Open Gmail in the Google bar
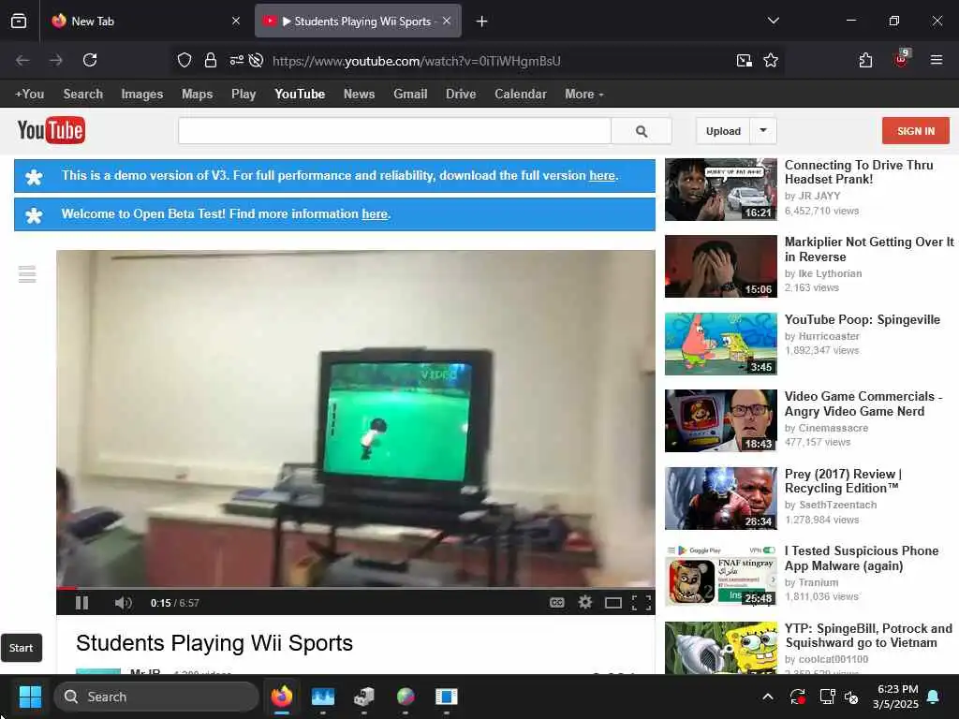The width and height of the screenshot is (959, 719). click(x=410, y=95)
